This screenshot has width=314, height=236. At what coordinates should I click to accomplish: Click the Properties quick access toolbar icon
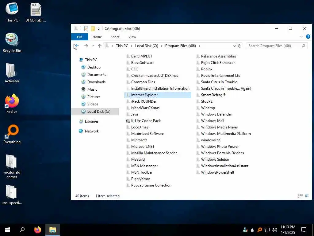(x=86, y=29)
